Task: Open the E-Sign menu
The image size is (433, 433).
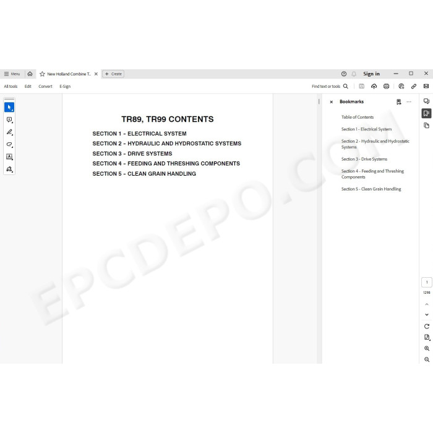Action: [65, 87]
